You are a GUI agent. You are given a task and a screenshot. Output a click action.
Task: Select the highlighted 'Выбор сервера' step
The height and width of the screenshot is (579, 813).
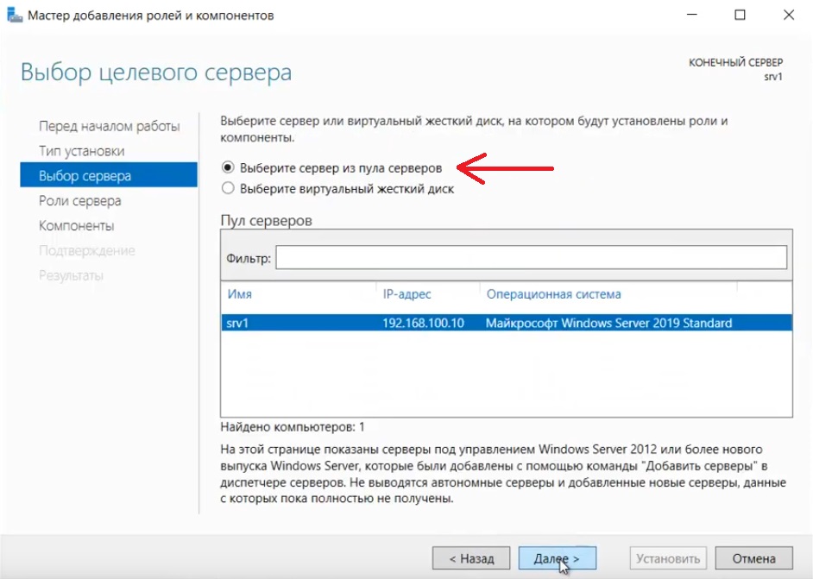pos(85,176)
